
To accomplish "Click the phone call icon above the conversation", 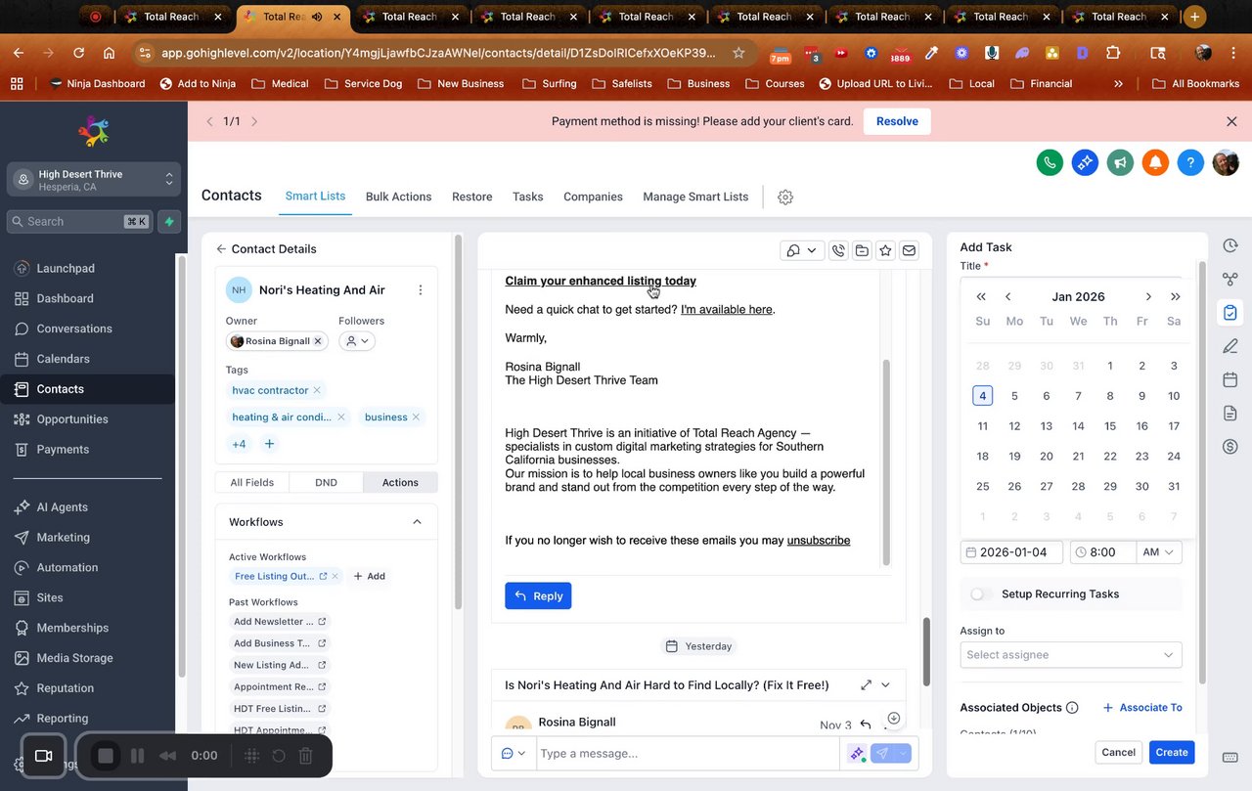I will pyautogui.click(x=838, y=251).
